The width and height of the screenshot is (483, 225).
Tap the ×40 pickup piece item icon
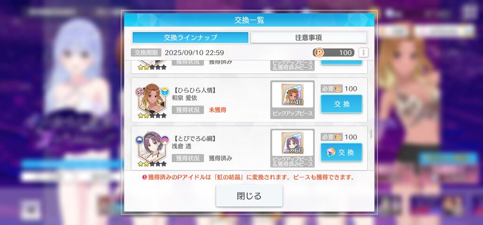click(292, 95)
